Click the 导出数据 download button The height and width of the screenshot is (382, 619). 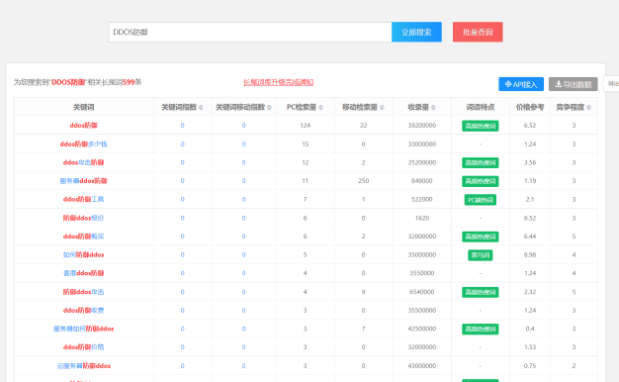click(x=574, y=84)
